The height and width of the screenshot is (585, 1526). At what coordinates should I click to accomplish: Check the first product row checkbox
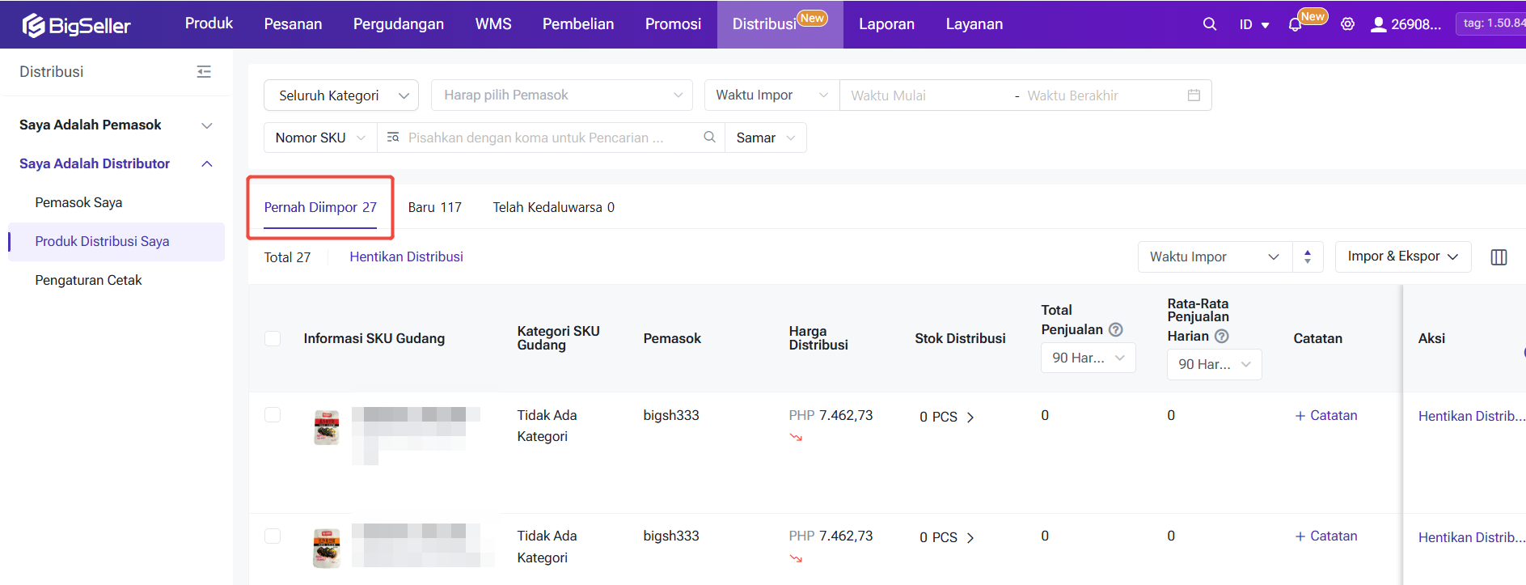pos(273,415)
